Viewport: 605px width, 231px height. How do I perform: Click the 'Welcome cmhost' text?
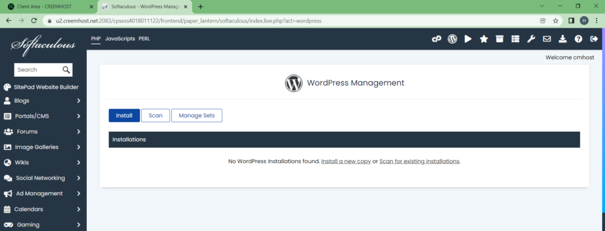[x=570, y=57]
